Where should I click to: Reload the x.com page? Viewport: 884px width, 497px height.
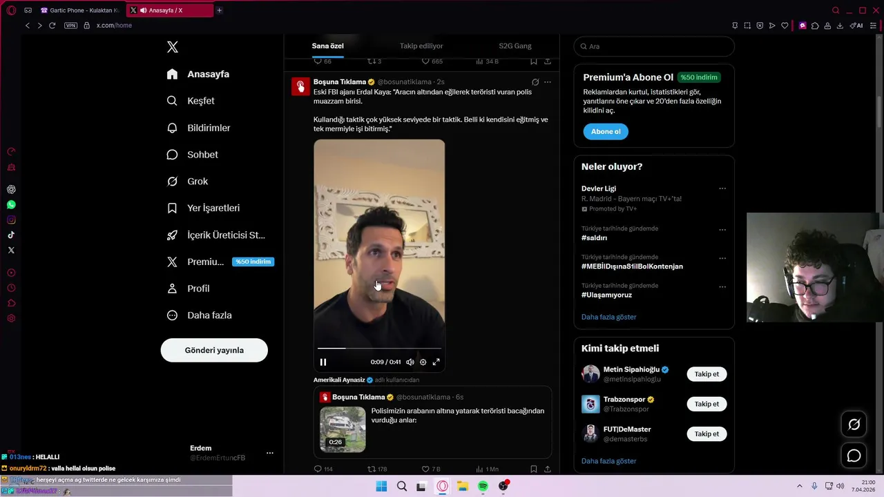point(52,26)
